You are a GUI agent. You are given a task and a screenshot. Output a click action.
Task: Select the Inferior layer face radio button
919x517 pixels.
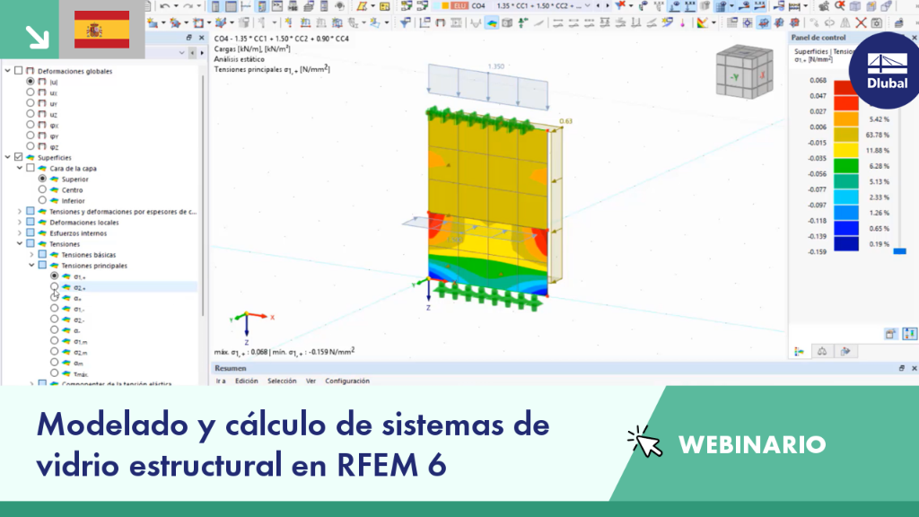pyautogui.click(x=42, y=200)
